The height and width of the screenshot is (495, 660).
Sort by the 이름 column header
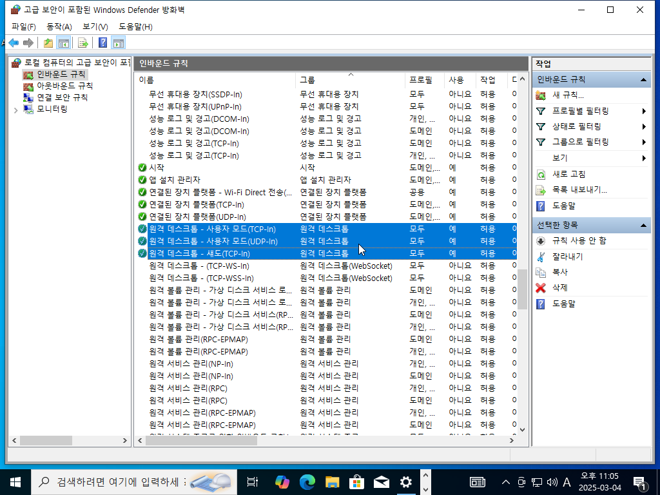click(215, 80)
